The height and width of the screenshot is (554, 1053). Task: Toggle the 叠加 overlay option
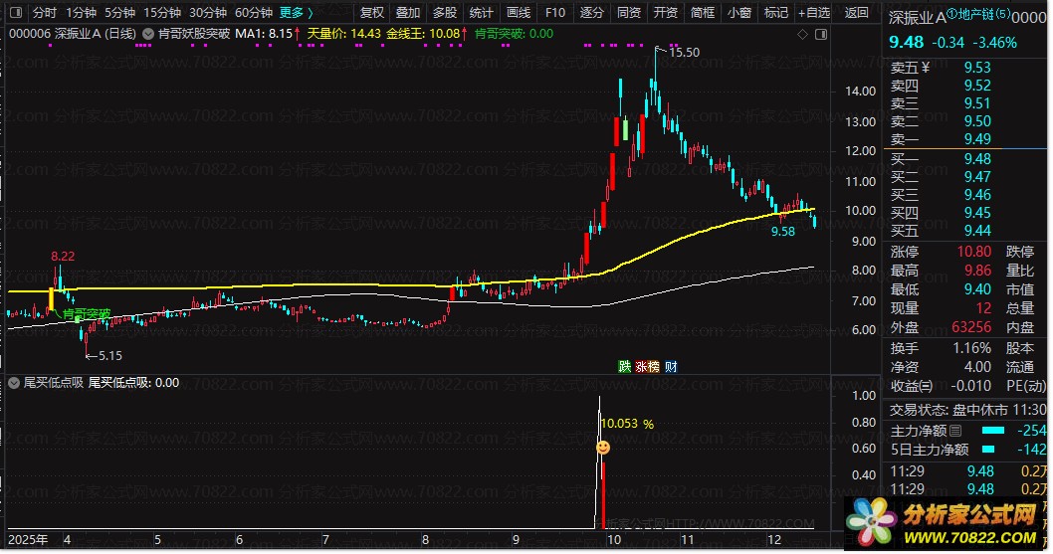click(x=408, y=13)
